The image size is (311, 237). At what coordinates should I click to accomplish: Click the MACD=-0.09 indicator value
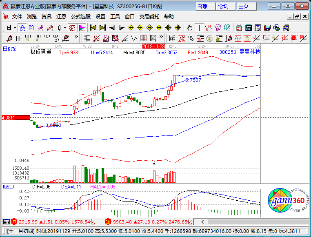click(x=103, y=187)
